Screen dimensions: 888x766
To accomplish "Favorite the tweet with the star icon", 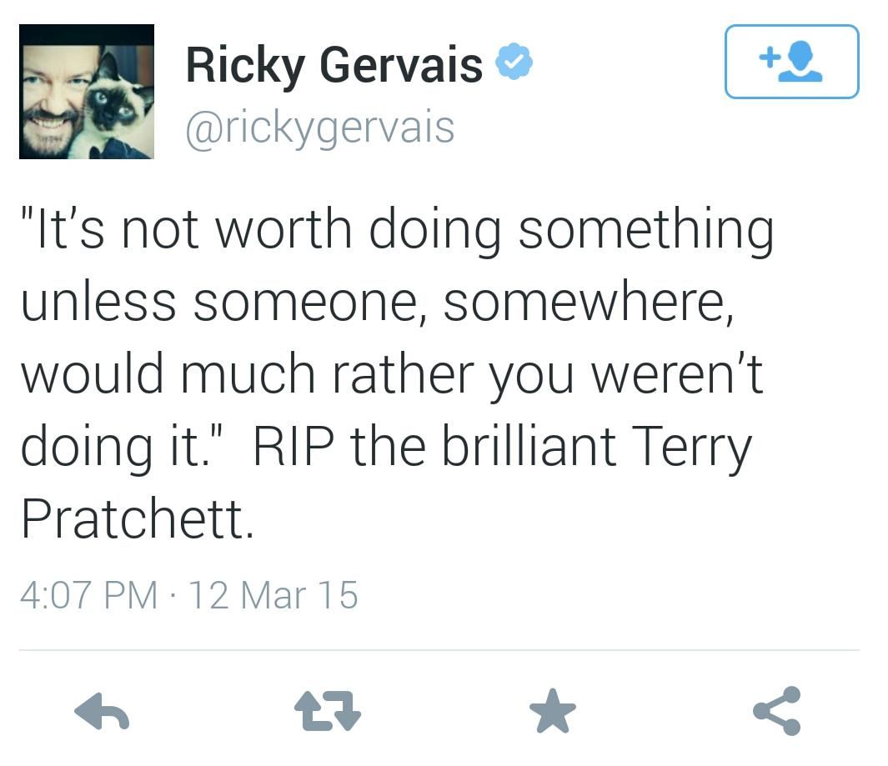I will 553,713.
